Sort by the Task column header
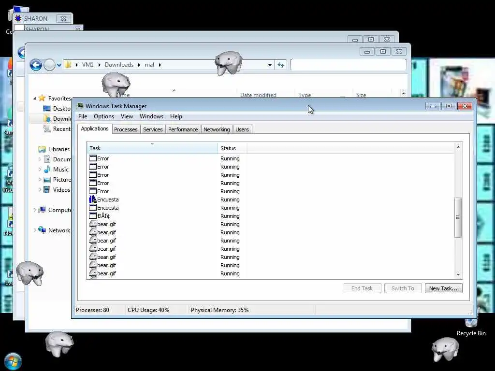 (x=152, y=148)
